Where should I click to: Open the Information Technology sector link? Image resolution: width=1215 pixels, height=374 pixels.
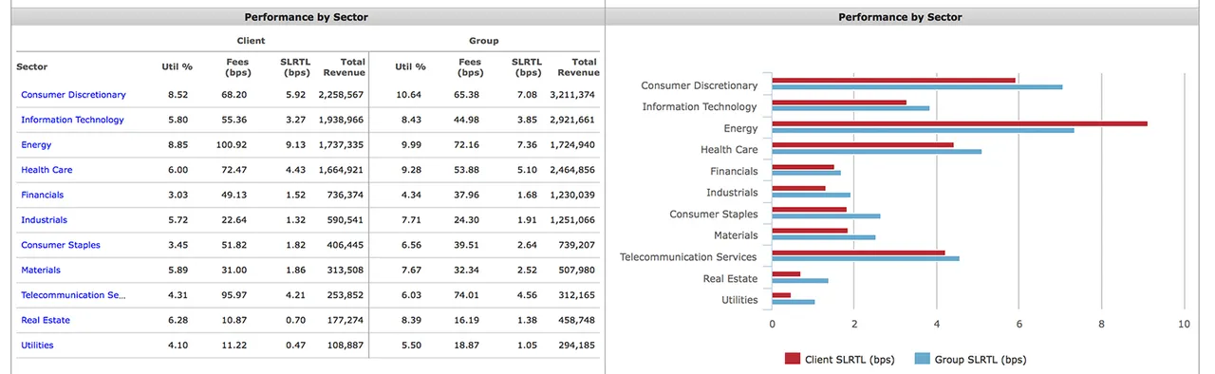point(72,120)
